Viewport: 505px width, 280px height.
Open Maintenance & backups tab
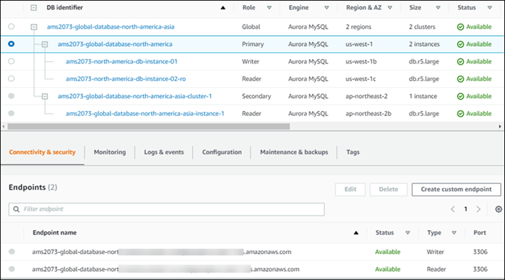(294, 152)
